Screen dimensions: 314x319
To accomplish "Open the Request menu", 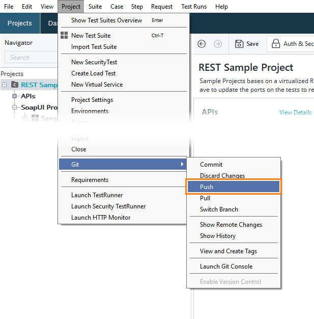I will [x=162, y=7].
